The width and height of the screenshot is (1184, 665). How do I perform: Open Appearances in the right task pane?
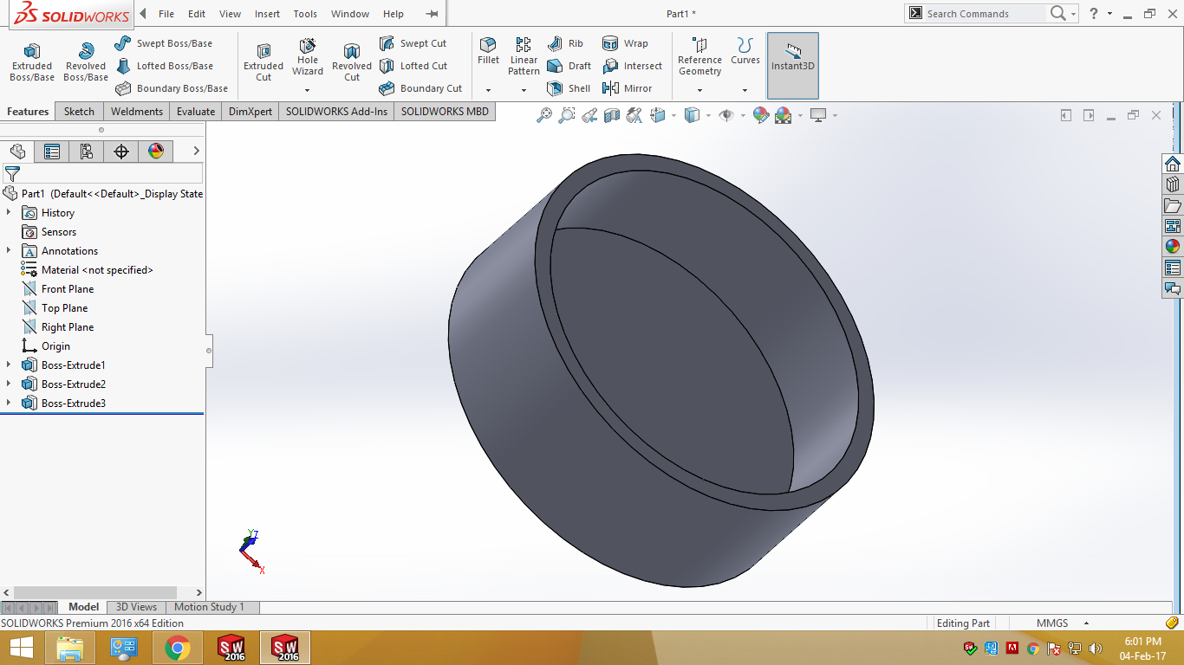click(1172, 247)
